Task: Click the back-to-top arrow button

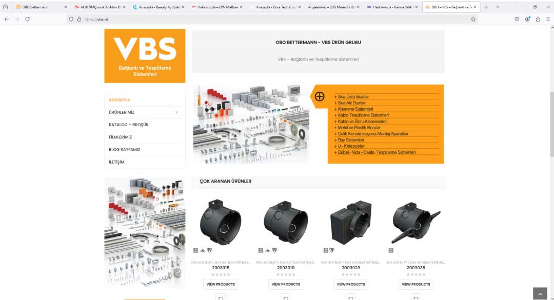Action: point(540,294)
